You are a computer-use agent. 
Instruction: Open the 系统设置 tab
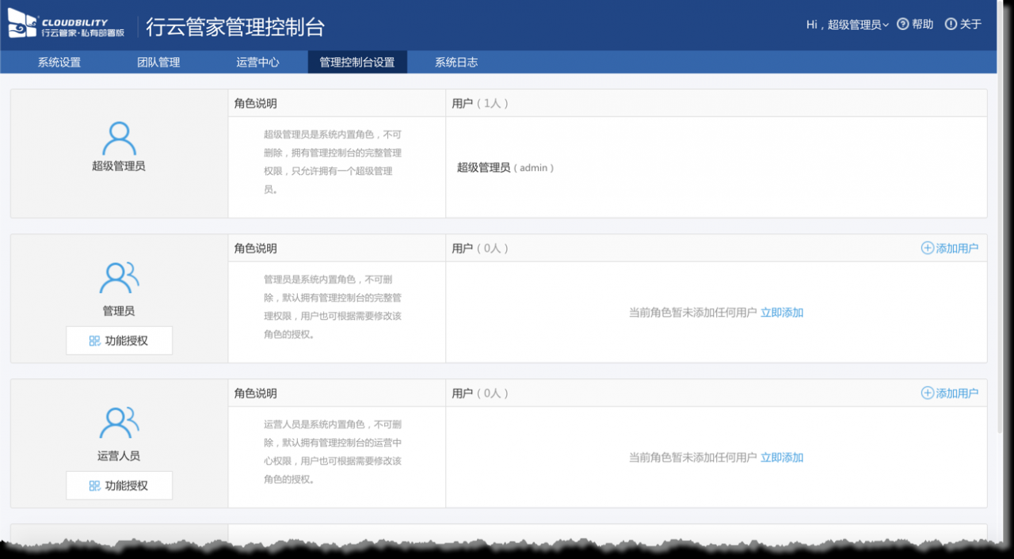[59, 63]
